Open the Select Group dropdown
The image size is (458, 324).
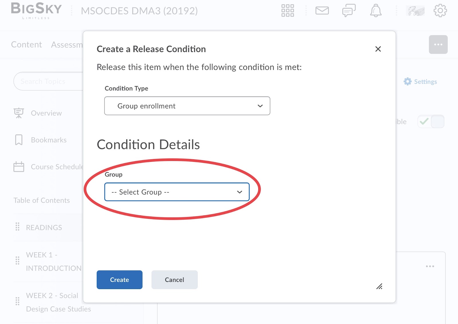tap(177, 192)
